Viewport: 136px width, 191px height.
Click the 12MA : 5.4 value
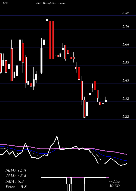pos(16,176)
